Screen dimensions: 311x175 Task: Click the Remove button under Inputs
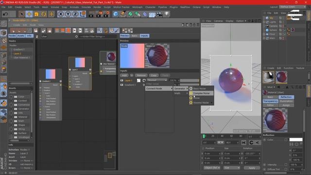point(141,75)
